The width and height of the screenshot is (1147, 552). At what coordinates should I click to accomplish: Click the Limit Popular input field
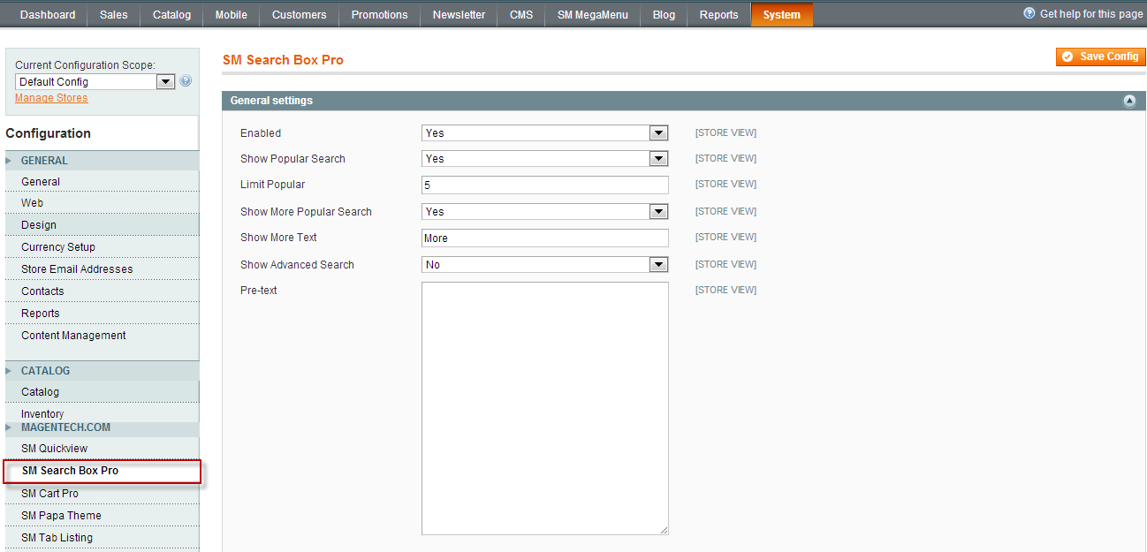coord(545,185)
